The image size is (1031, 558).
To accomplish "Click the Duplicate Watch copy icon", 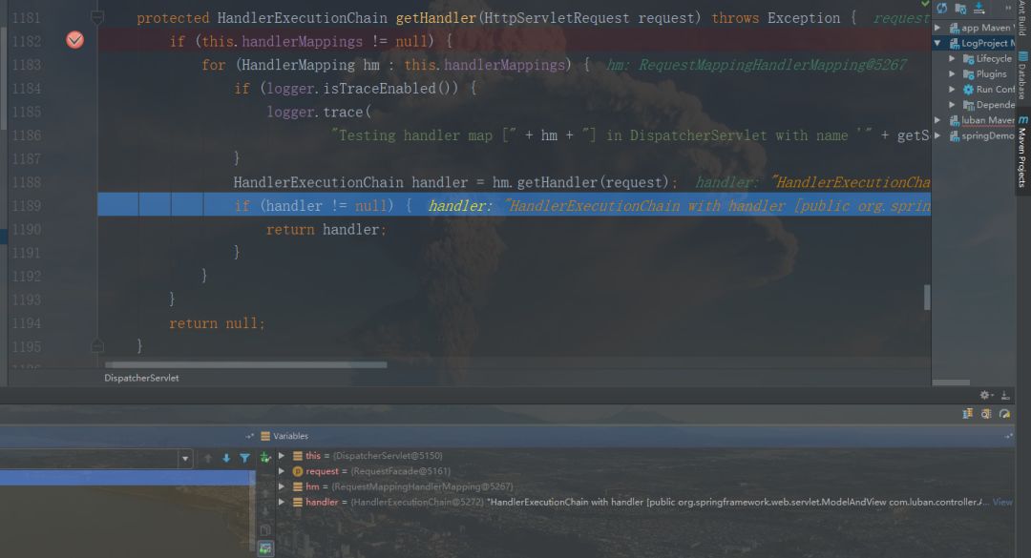I will point(265,529).
